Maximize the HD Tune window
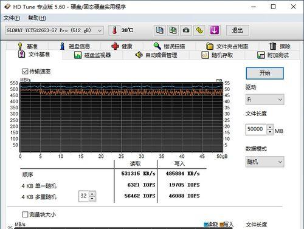 point(273,7)
